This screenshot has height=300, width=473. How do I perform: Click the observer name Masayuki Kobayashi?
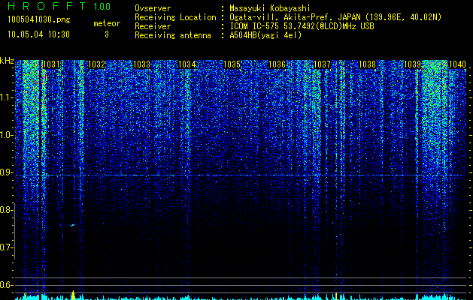pos(269,8)
